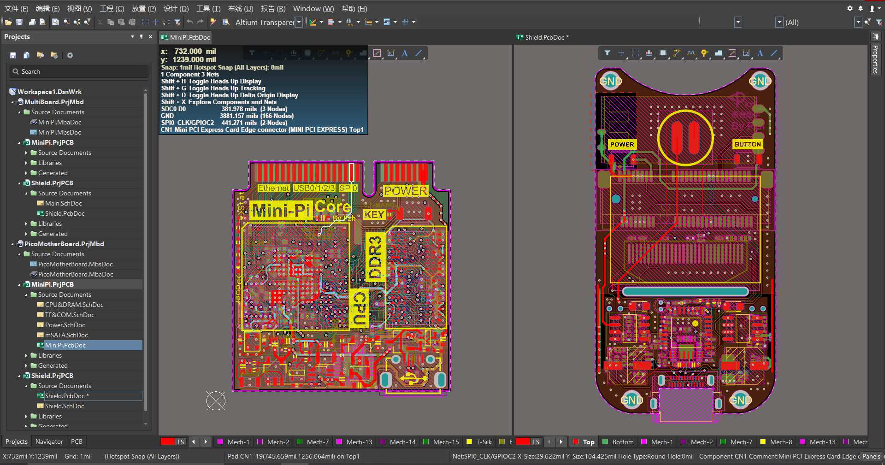
Task: Collapse the PicoMotherBoard.PrjMbd project tree
Action: [x=12, y=244]
